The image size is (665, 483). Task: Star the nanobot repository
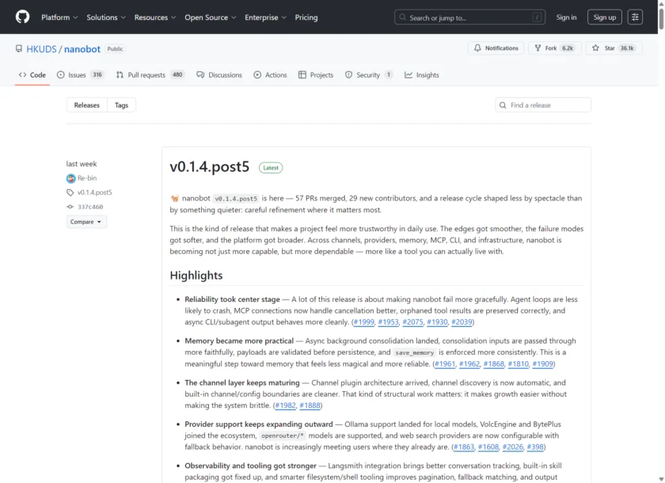pos(613,48)
